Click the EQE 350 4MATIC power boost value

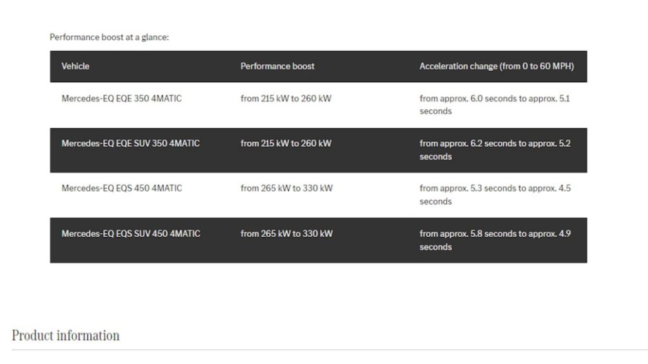pos(286,99)
